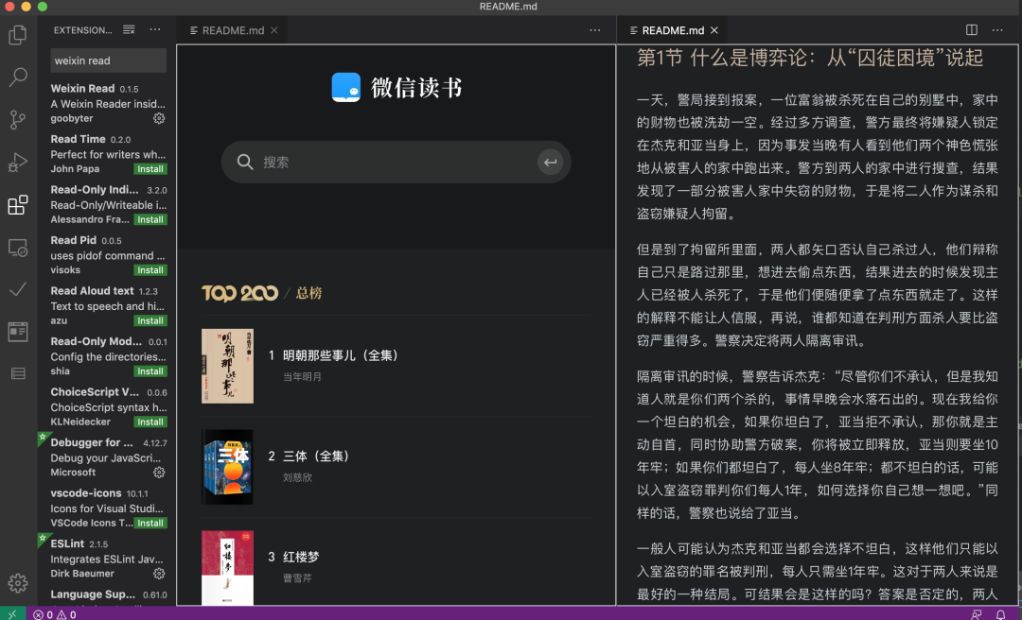Click the notifications bell in the status bar
Image resolution: width=1022 pixels, height=620 pixels.
(x=1000, y=613)
